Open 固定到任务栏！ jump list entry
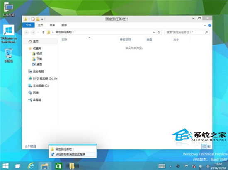Image resolution: width=228 pixels, height=170 pixels. 73,149
